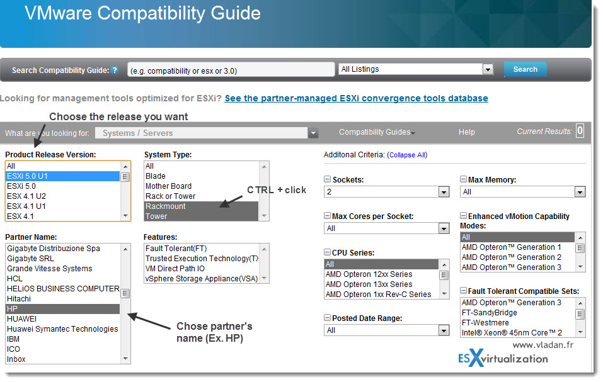Click the Collapse All link
Screen dimensions: 603x382
(x=407, y=155)
